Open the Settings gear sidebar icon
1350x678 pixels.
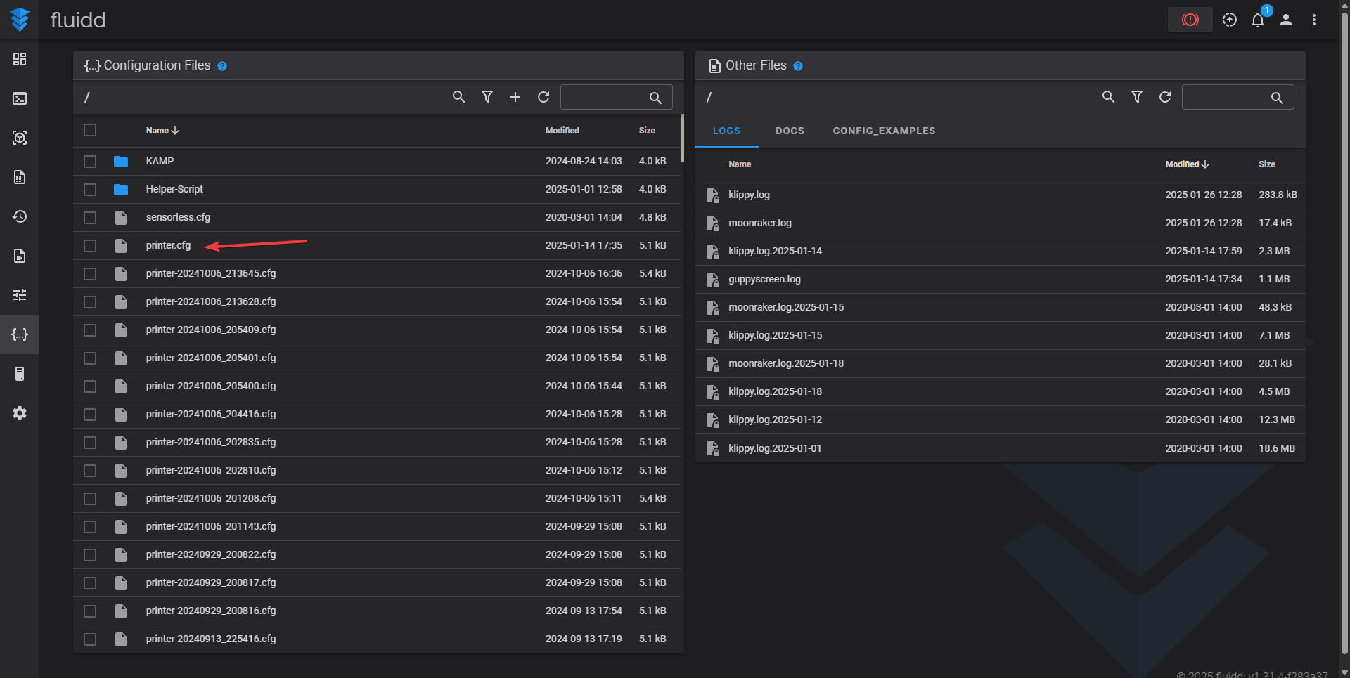20,413
